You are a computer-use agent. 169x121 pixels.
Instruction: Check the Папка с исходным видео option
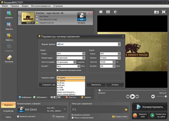pos(73,118)
